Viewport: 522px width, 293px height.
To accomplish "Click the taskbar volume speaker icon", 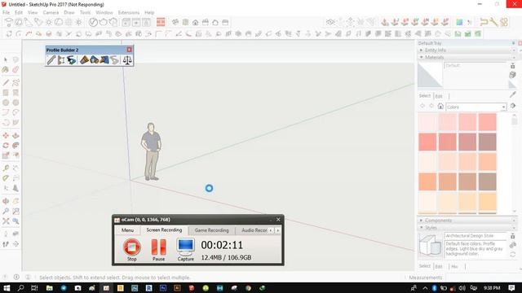I will coord(462,288).
